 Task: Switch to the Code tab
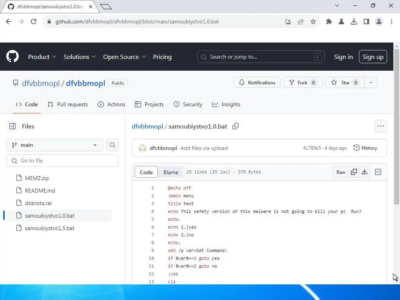tap(27, 104)
